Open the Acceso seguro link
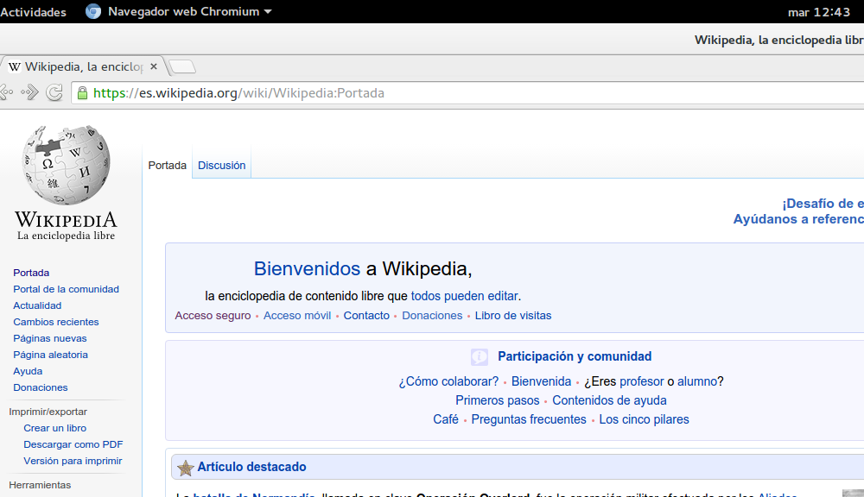 213,316
